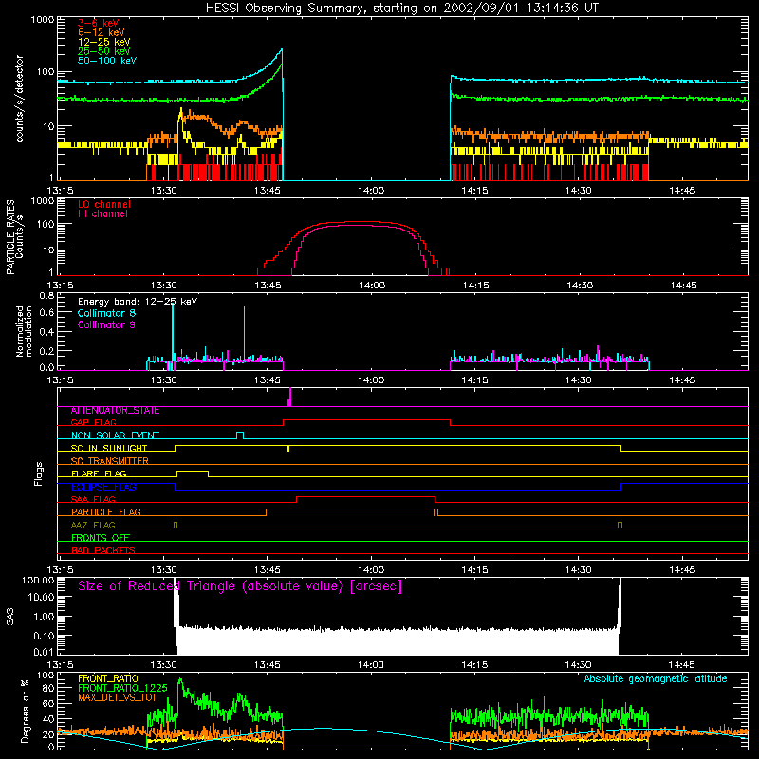
Task: Click the '0.01' value on SAS axis
Action: [44, 652]
